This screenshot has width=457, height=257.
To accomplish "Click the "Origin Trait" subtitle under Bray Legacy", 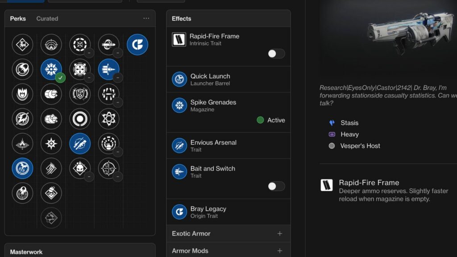I will coord(204,216).
